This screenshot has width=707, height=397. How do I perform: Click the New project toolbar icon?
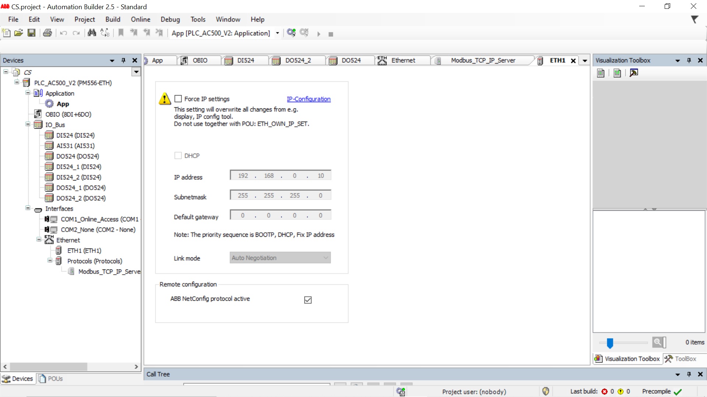coord(6,33)
